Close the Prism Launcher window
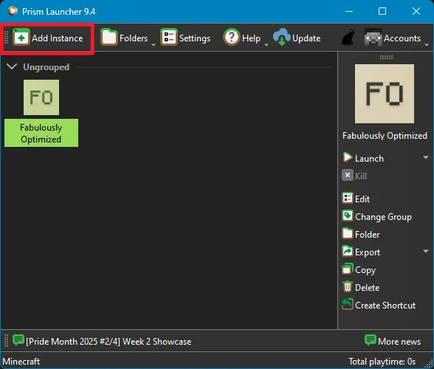The height and width of the screenshot is (369, 434). (416, 11)
